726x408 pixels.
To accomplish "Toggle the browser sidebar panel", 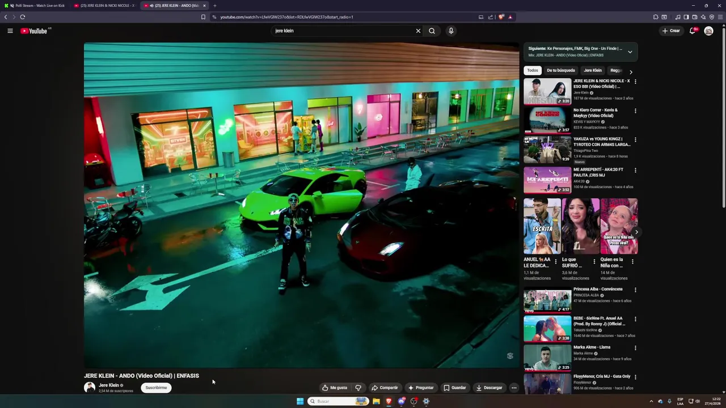I will (x=686, y=17).
